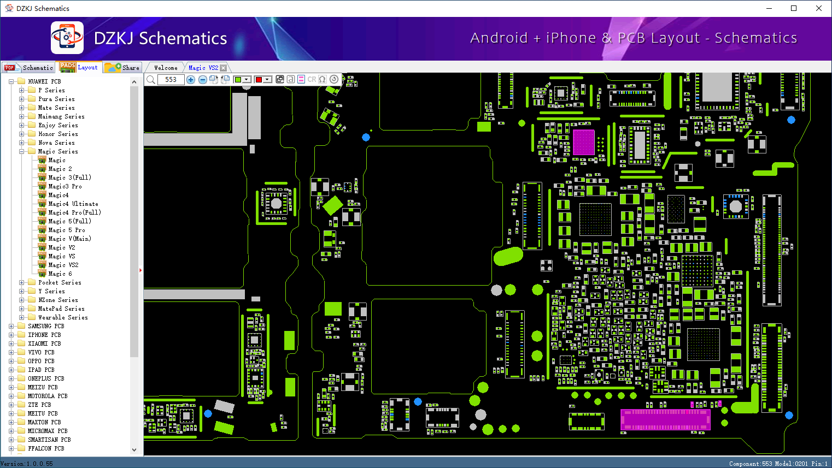This screenshot has height=468, width=832.
Task: Click the Enjoy Series folder icon
Action: coord(32,125)
